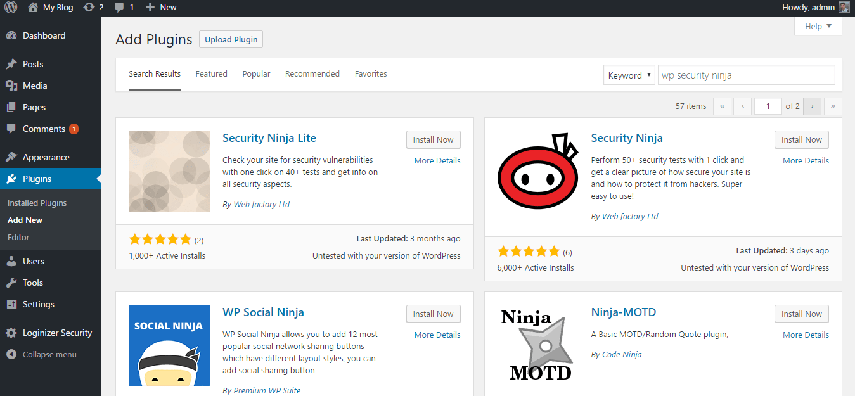Click the Comments speech bubble sidebar icon
The height and width of the screenshot is (396, 855).
click(x=11, y=129)
